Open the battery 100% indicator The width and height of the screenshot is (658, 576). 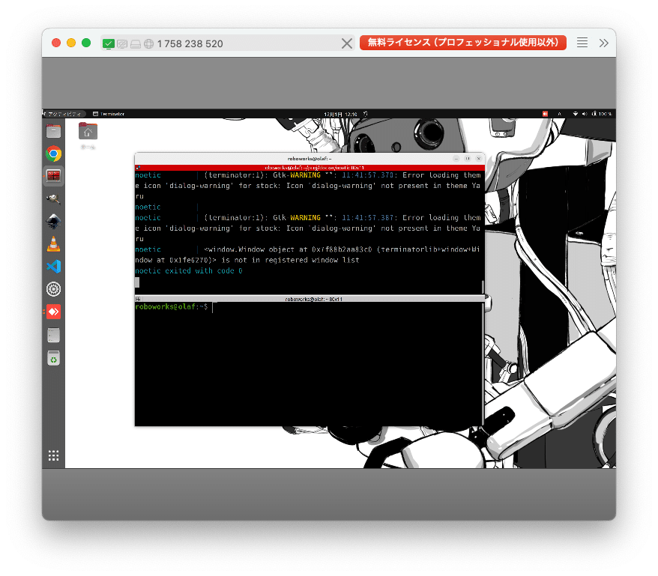tap(602, 114)
